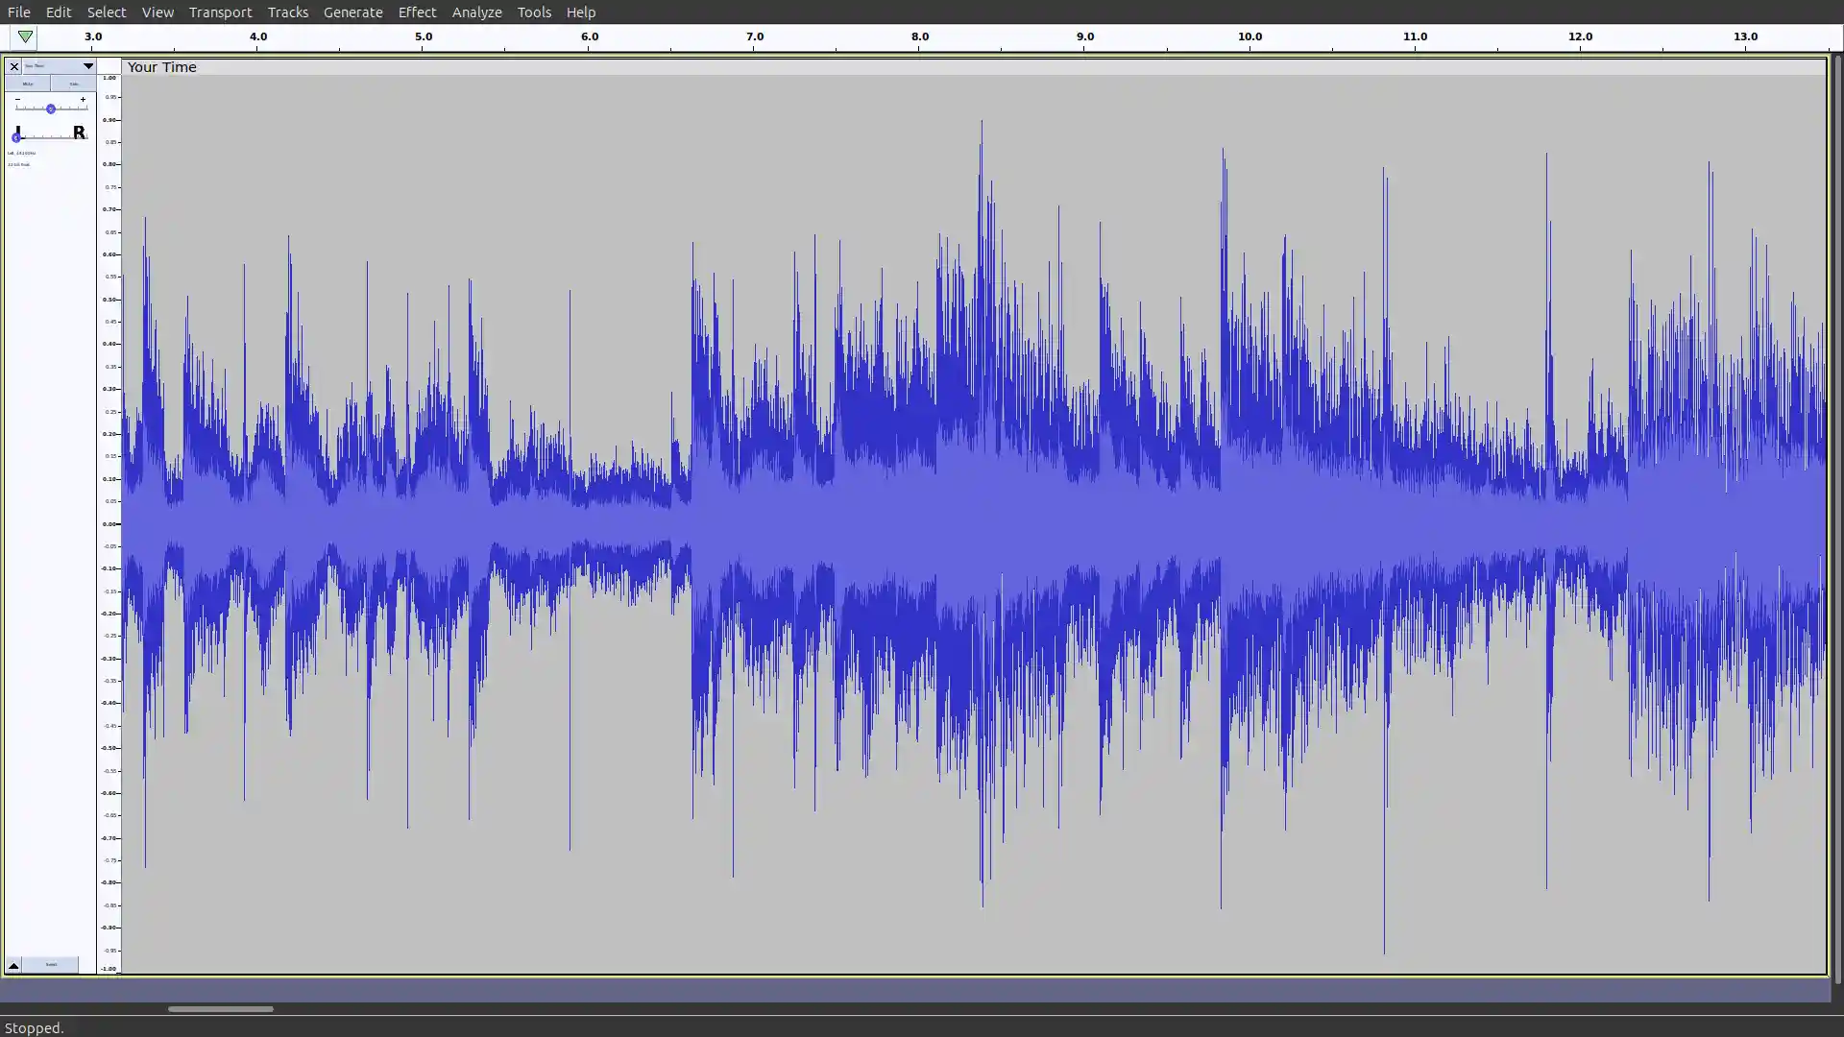Solo the Your Time track
Viewport: 1844px width, 1037px height.
(73, 84)
